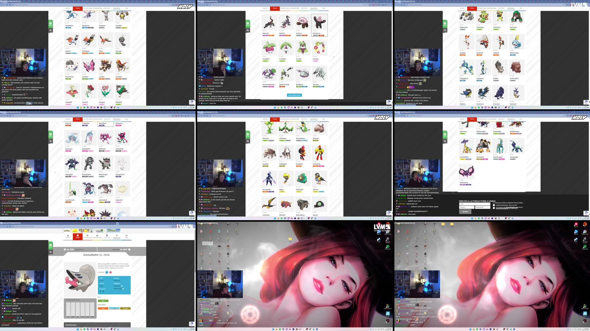Click the Pokémon logo to return home
This screenshot has width=590, height=331.
coord(67,231)
